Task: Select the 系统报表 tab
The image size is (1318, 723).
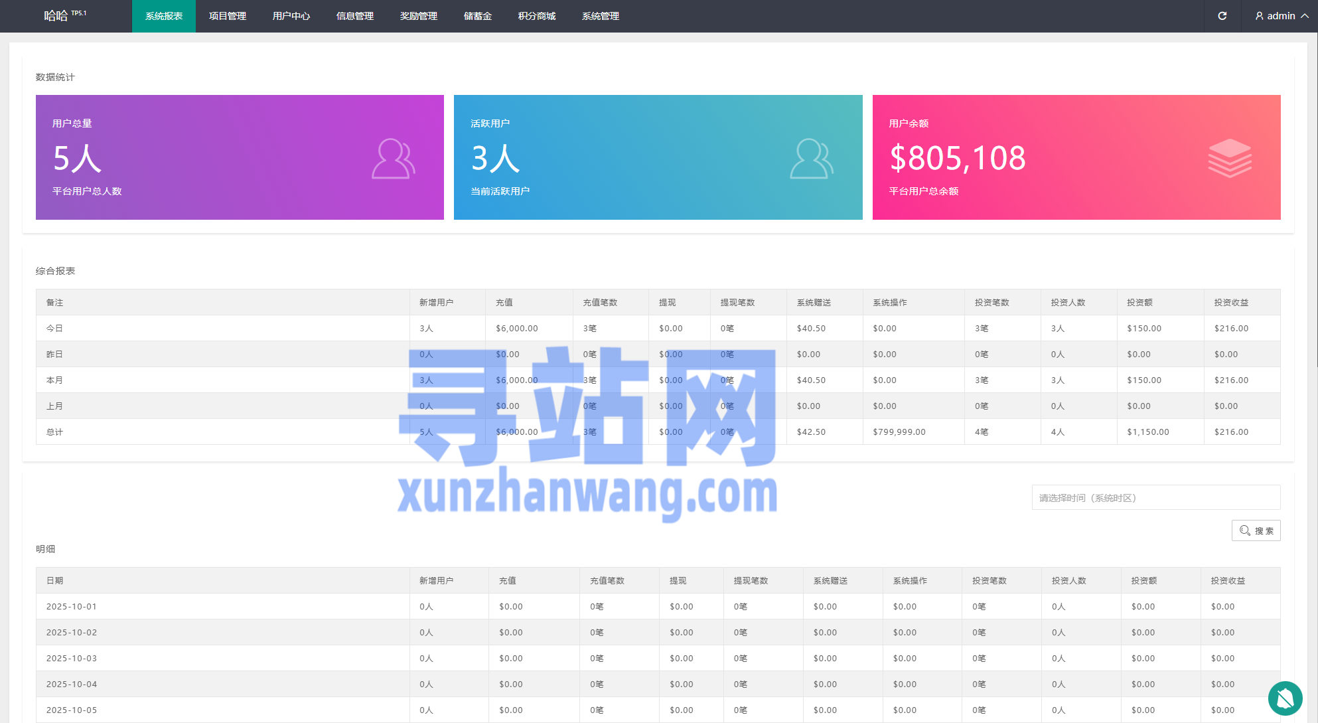Action: [x=164, y=16]
